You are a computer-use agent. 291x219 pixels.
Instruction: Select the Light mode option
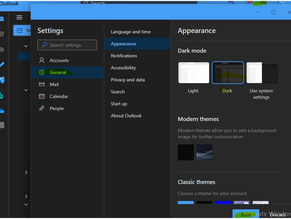coord(193,73)
